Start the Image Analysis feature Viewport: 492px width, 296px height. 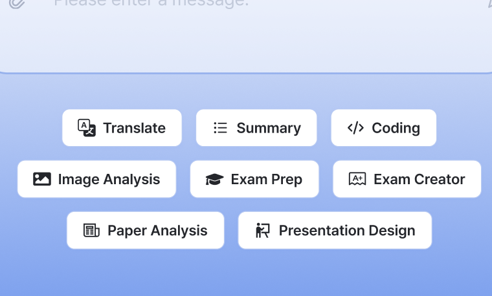pyautogui.click(x=96, y=179)
